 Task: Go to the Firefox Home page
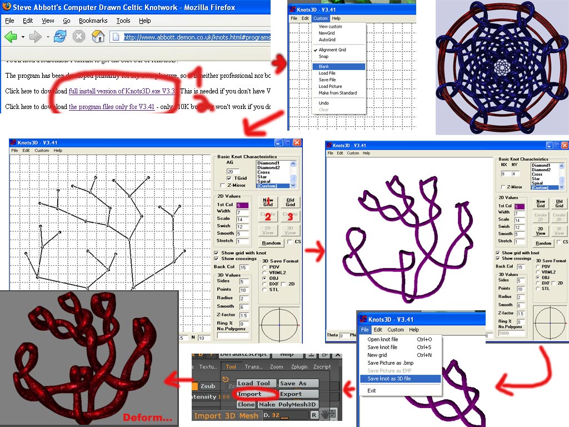[x=98, y=37]
